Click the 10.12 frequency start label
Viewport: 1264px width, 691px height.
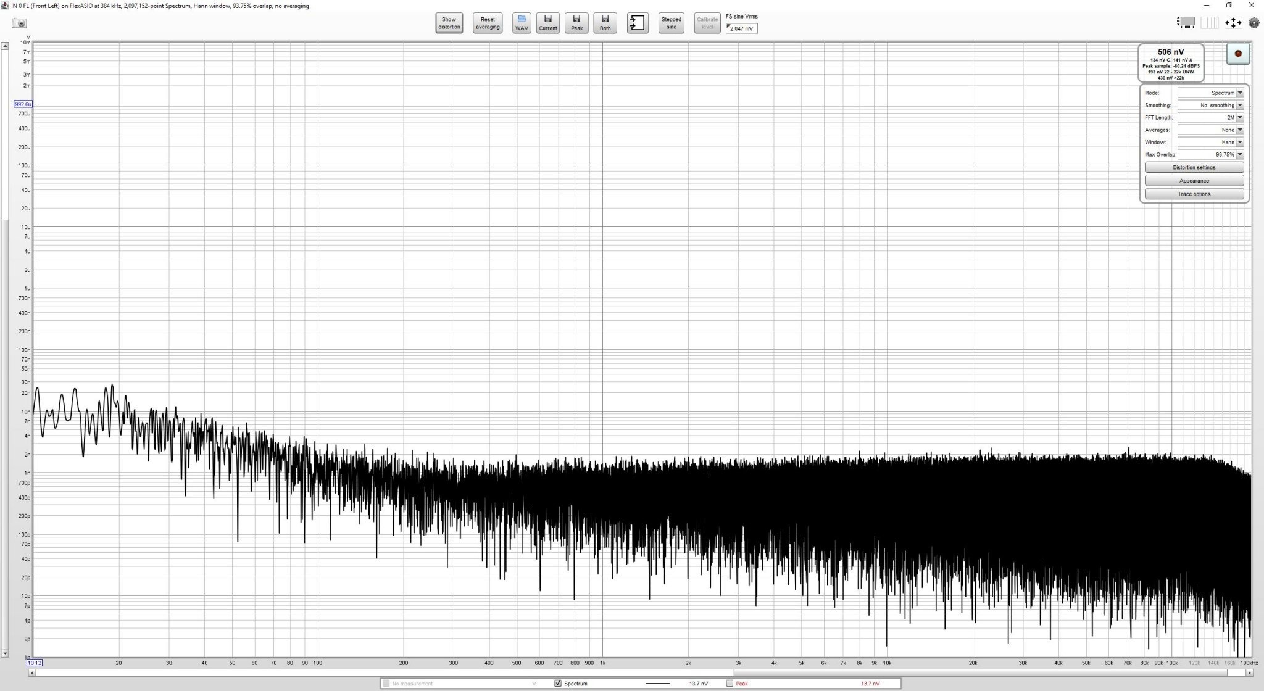(35, 663)
